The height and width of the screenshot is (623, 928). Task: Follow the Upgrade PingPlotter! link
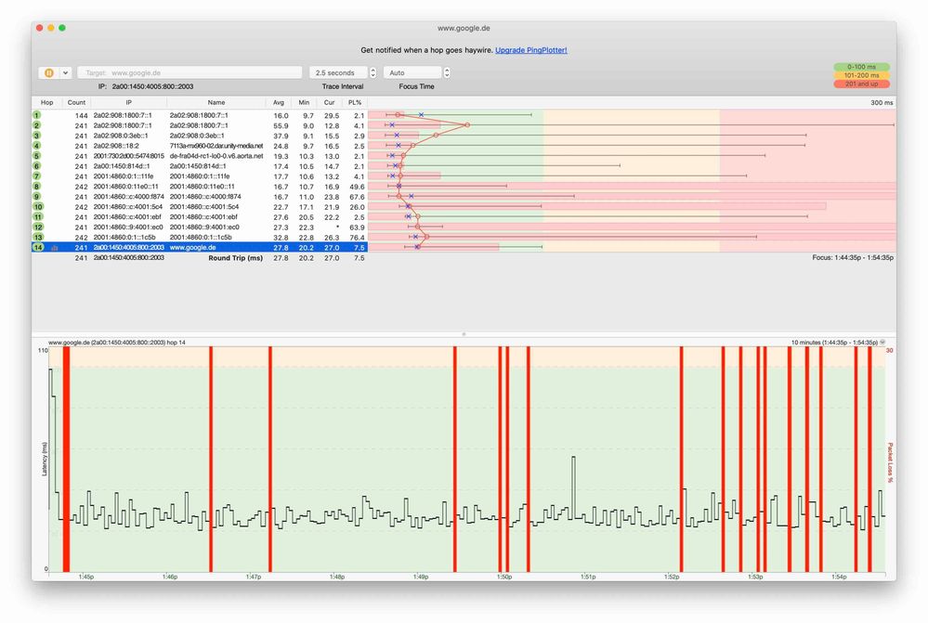[x=530, y=50]
